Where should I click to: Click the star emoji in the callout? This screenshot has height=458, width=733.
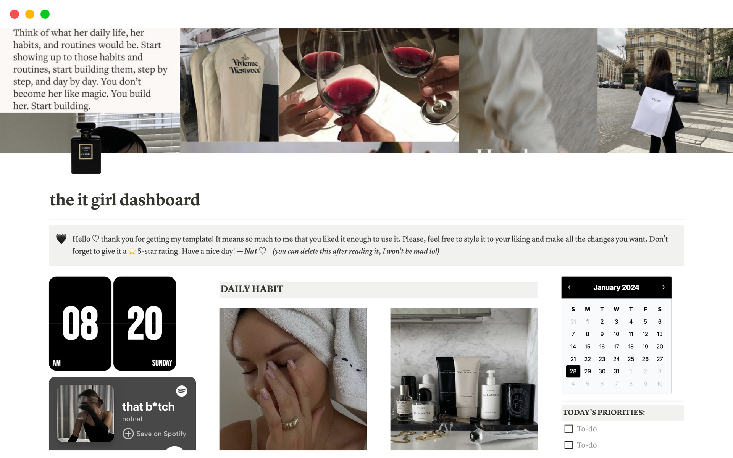[132, 251]
